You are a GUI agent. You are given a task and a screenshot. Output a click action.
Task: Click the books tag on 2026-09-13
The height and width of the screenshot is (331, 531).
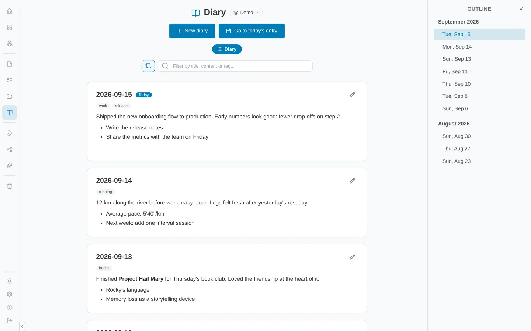point(104,268)
